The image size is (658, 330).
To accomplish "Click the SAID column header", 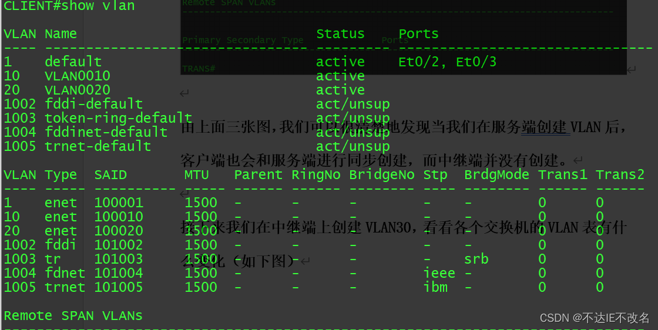I will click(x=110, y=174).
